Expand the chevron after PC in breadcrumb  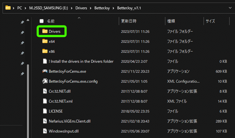[x=25, y=8]
